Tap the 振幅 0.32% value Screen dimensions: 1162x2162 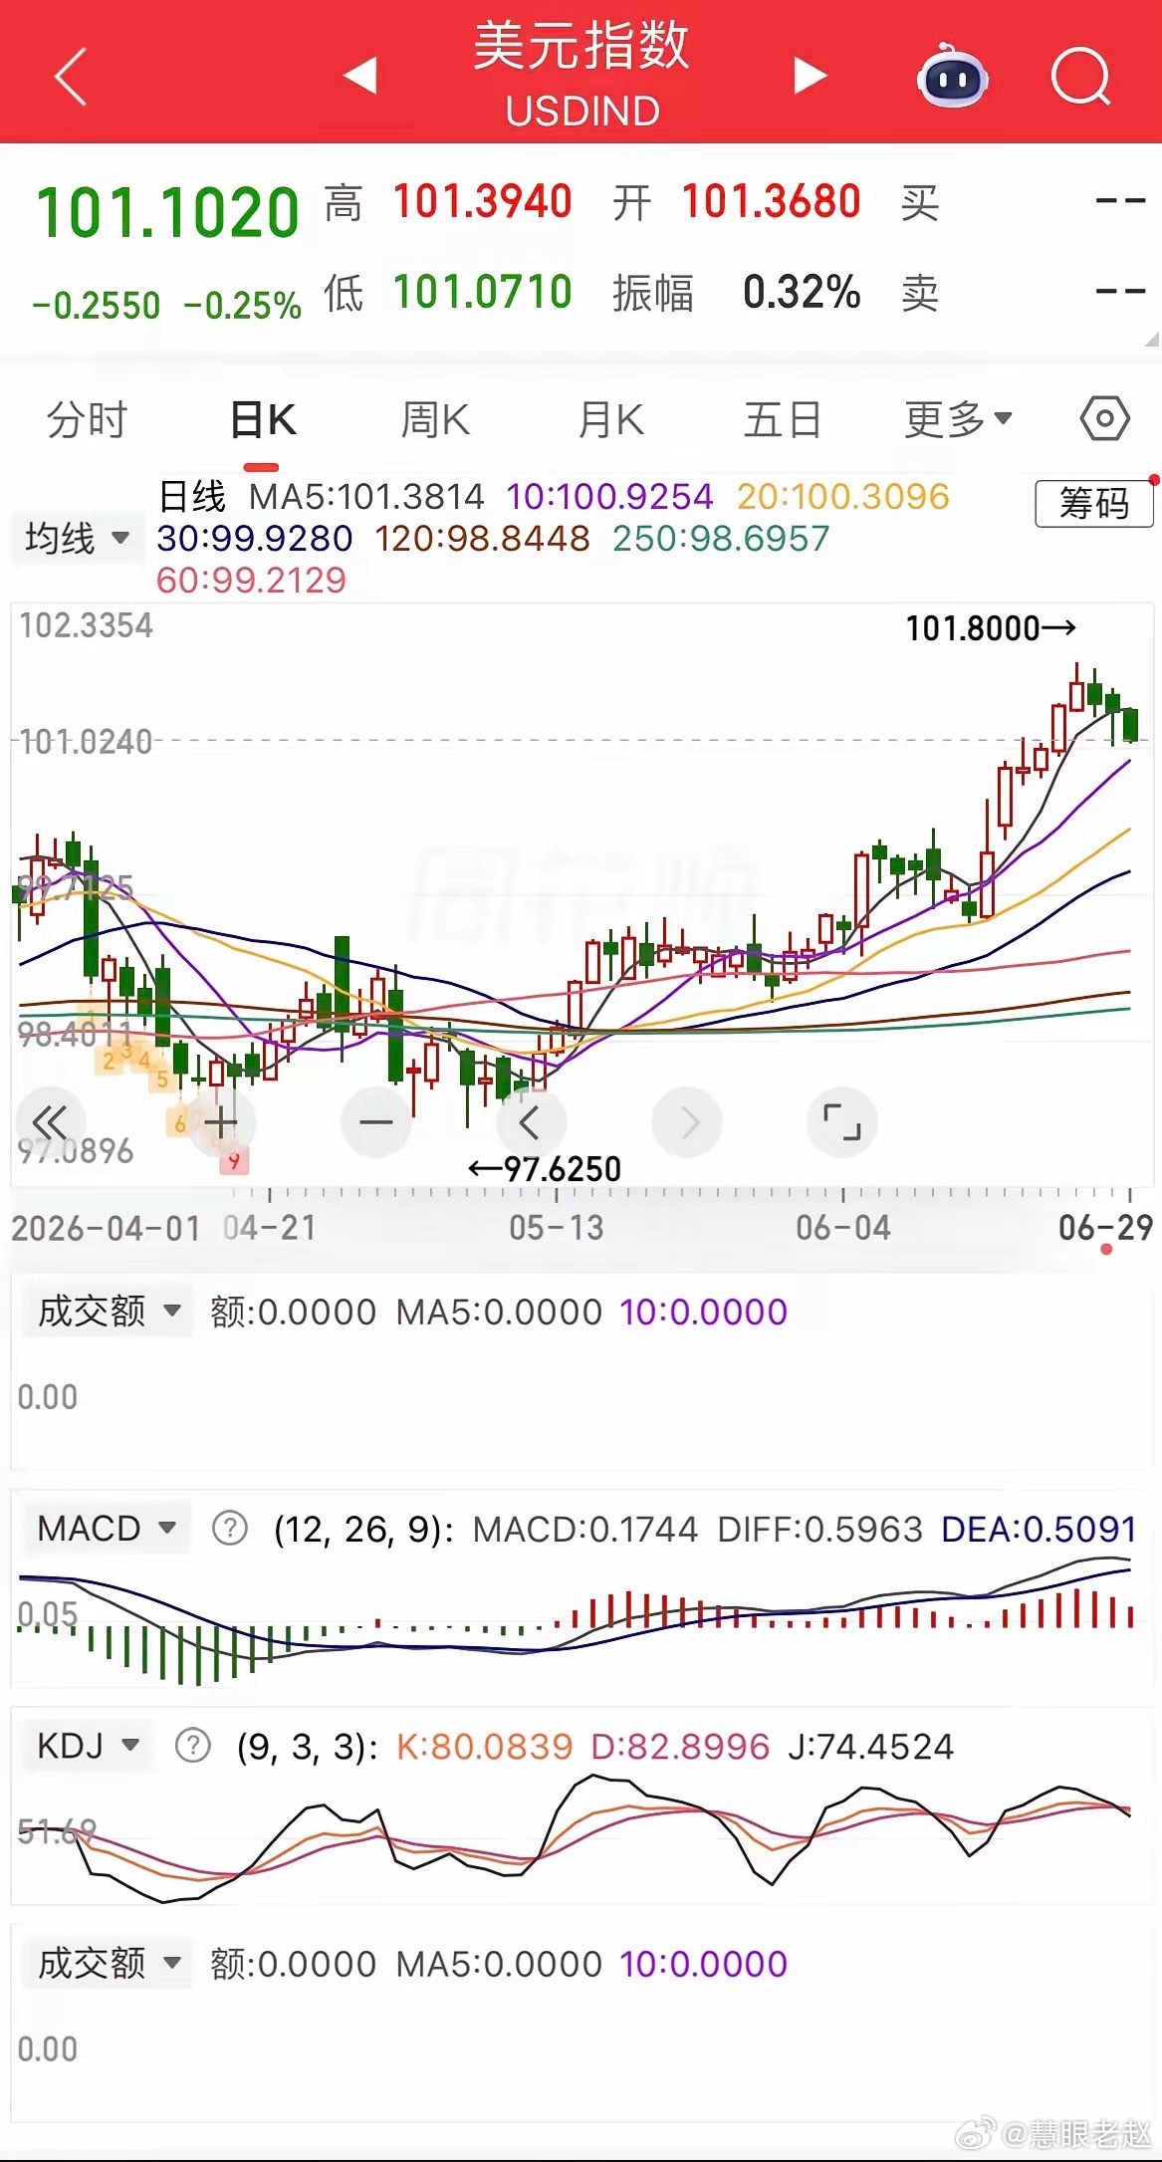tap(802, 292)
